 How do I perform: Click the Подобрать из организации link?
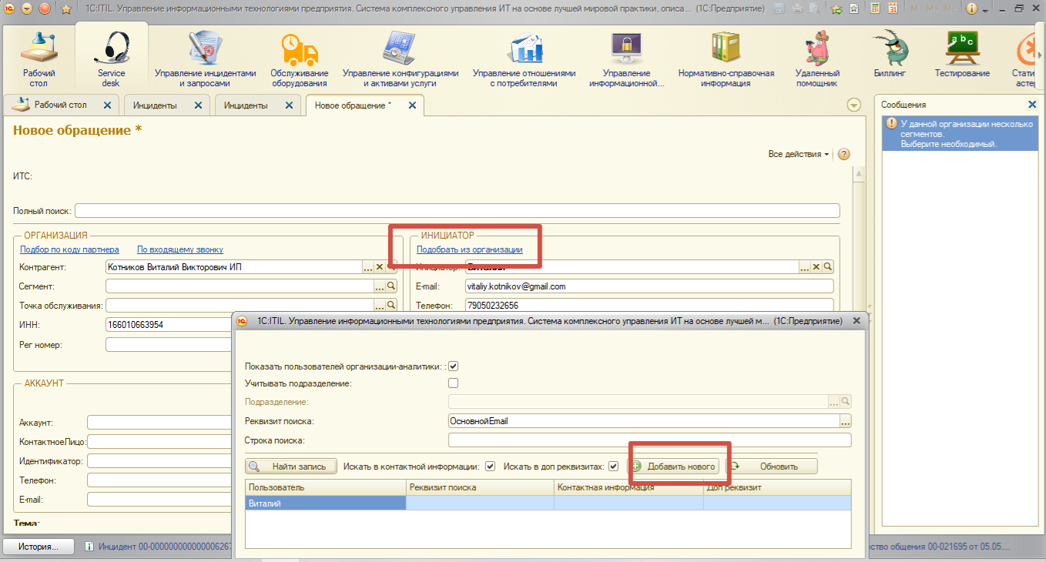tap(470, 249)
